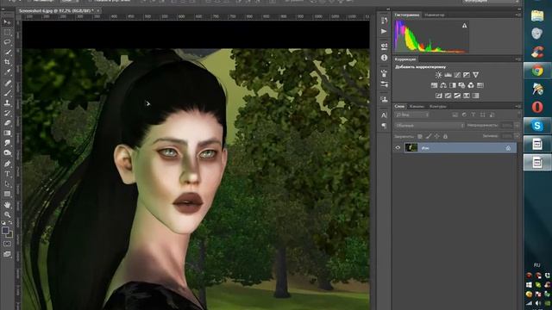Select the Gradient tool

click(7, 133)
